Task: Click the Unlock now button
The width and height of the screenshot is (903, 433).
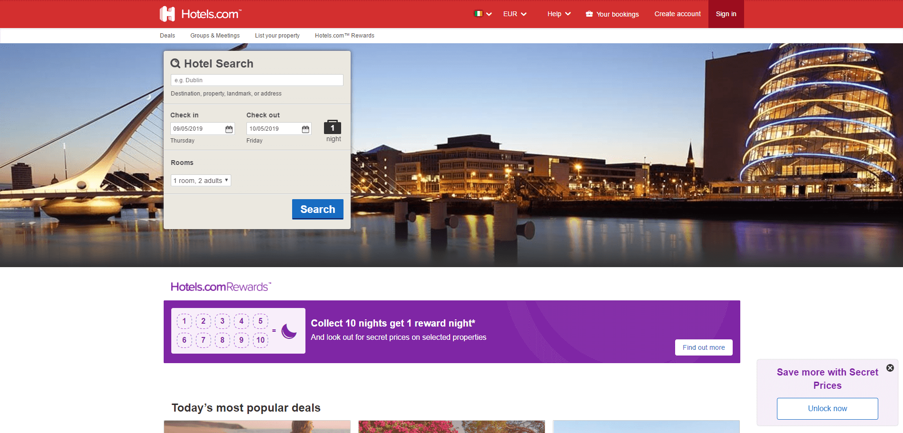Action: (827, 409)
